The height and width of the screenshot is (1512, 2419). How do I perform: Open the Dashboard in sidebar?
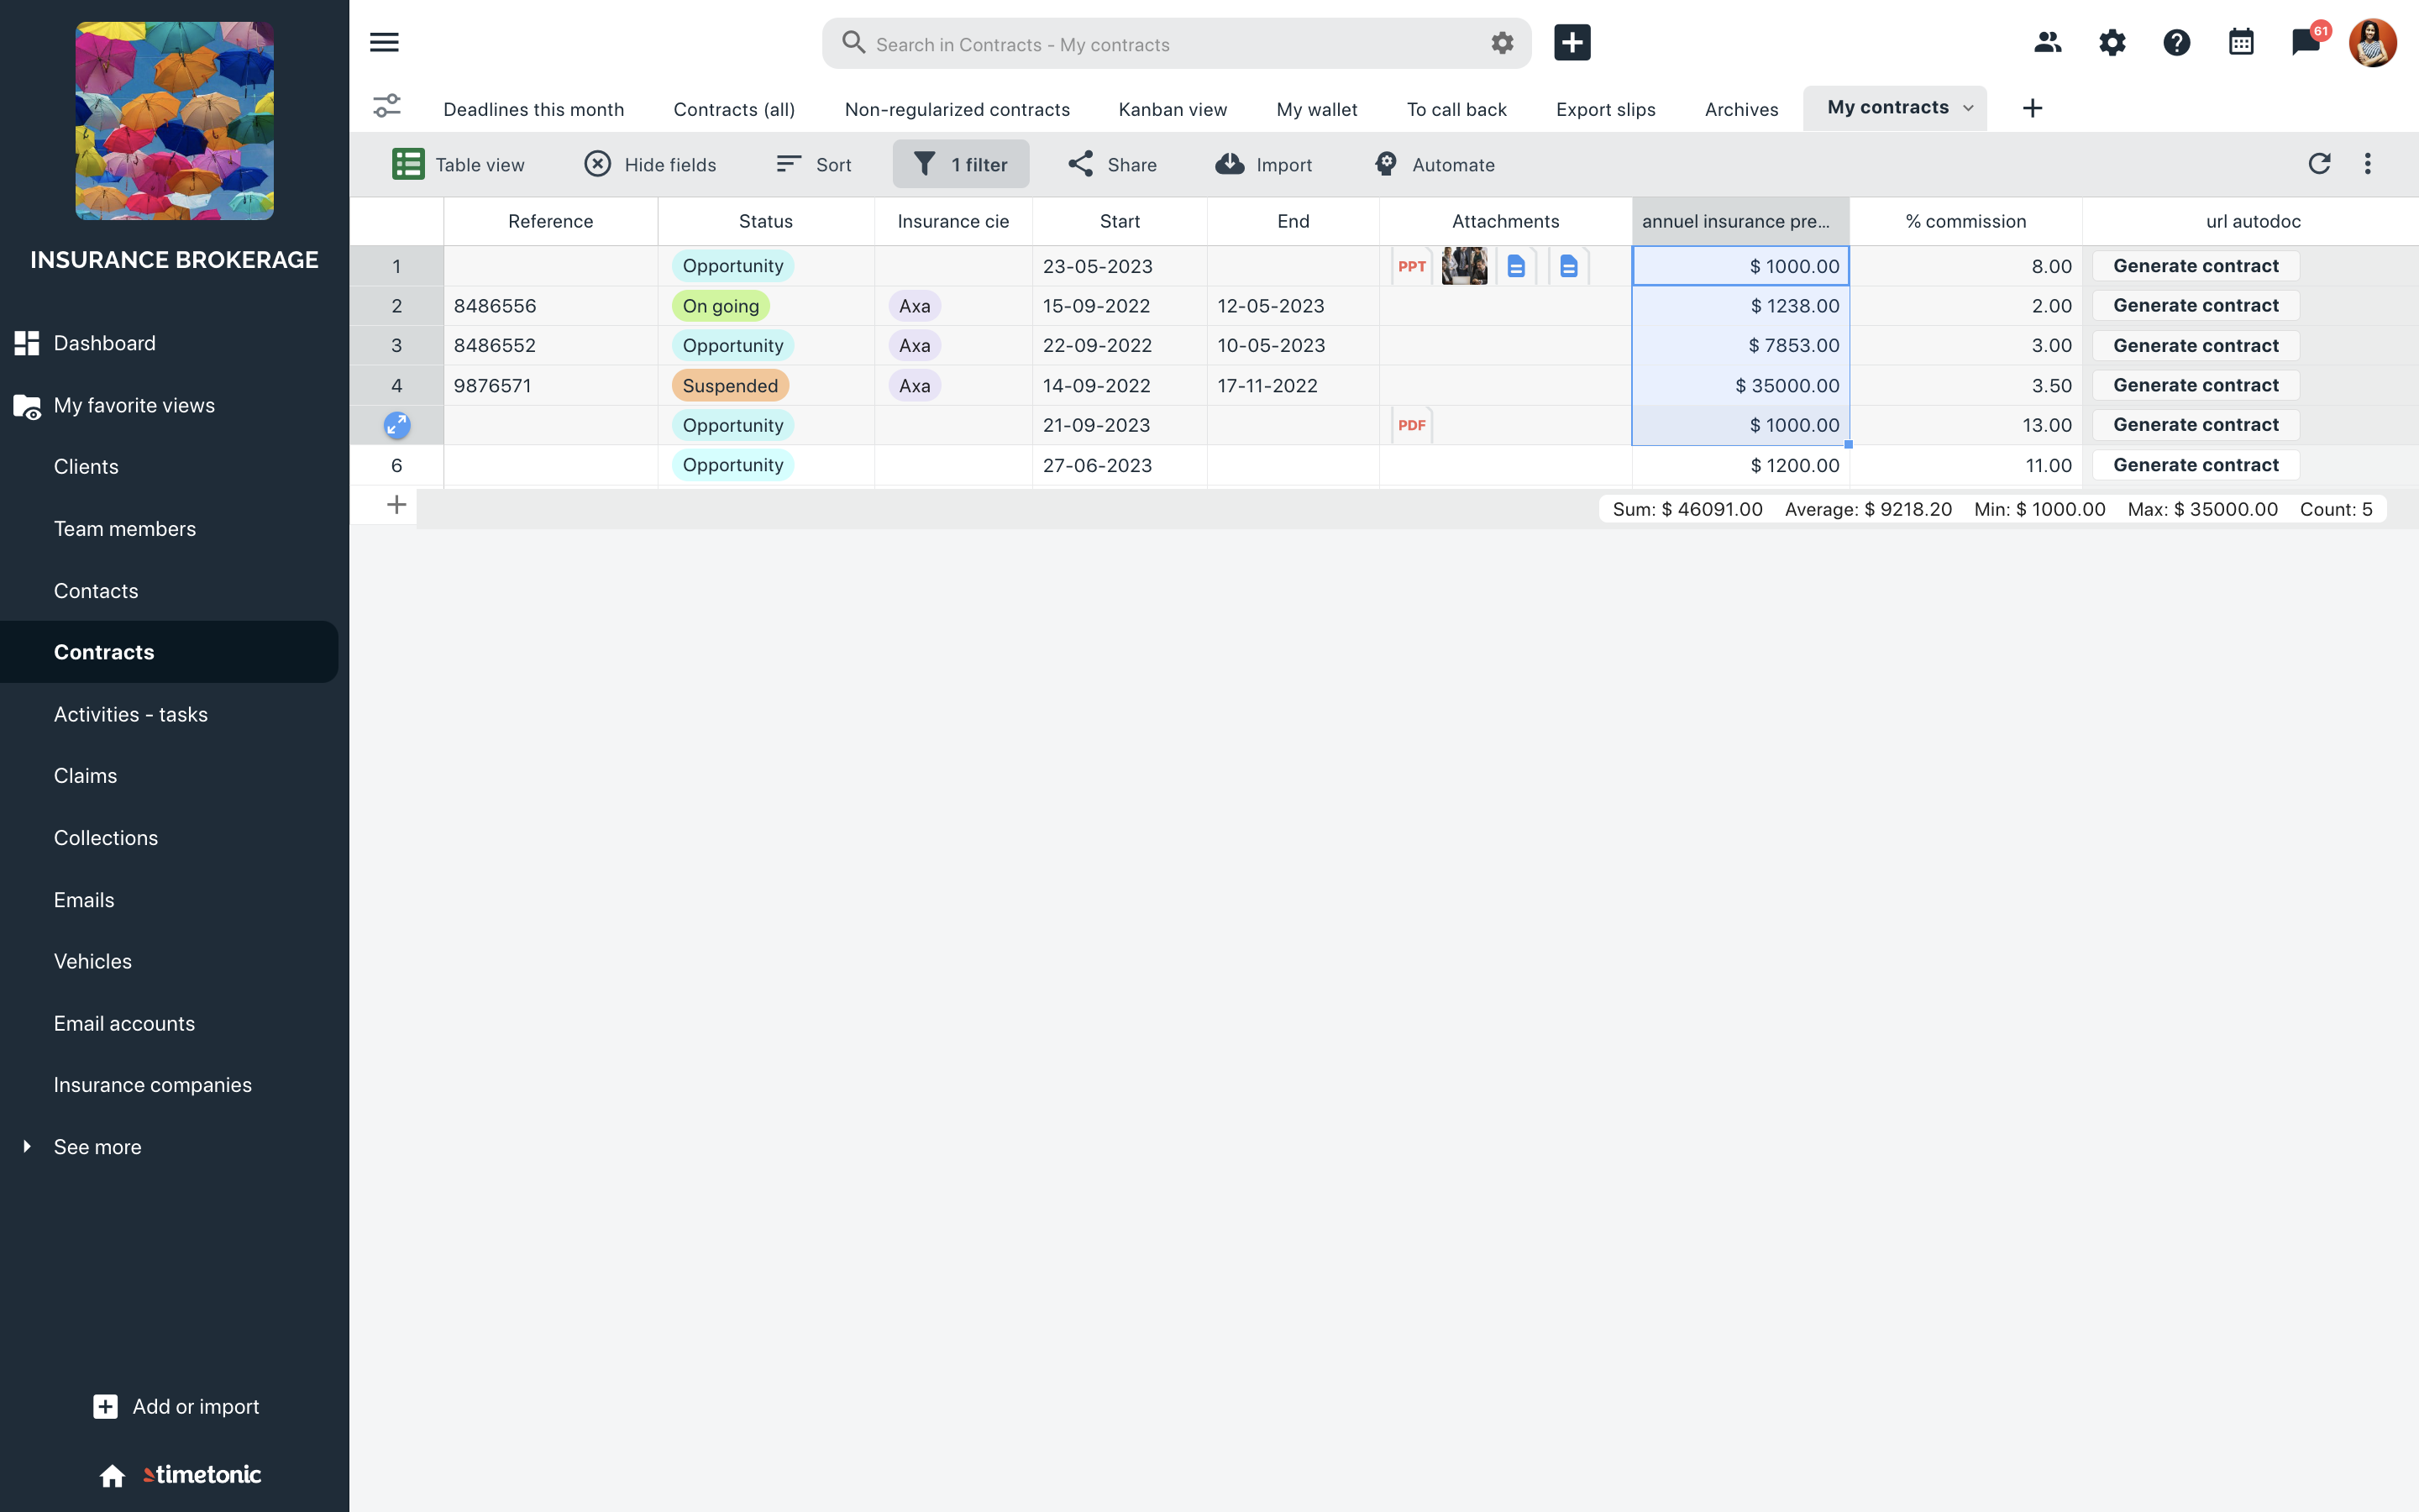point(105,343)
